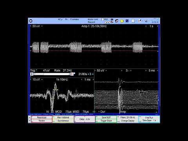Open the yellow folder icon

(122, 21)
